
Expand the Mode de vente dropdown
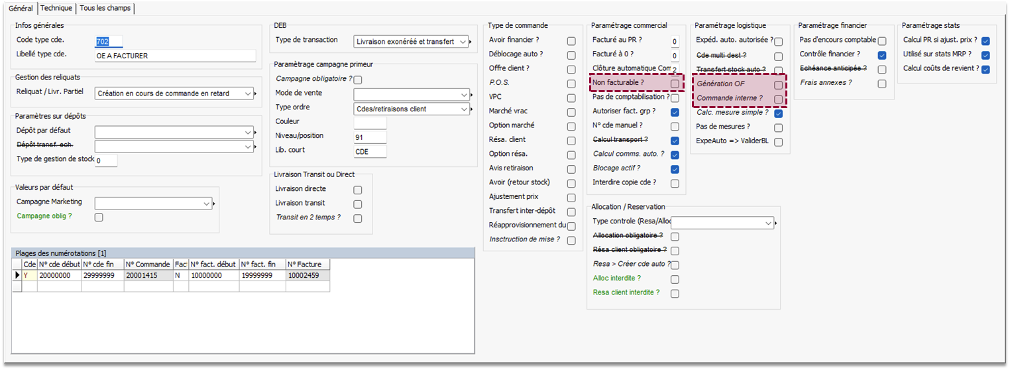pos(463,94)
